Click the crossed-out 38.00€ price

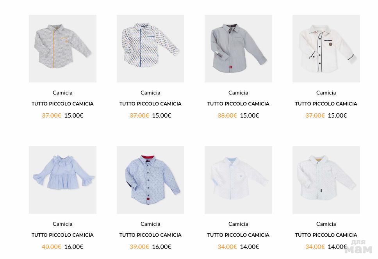coord(227,115)
